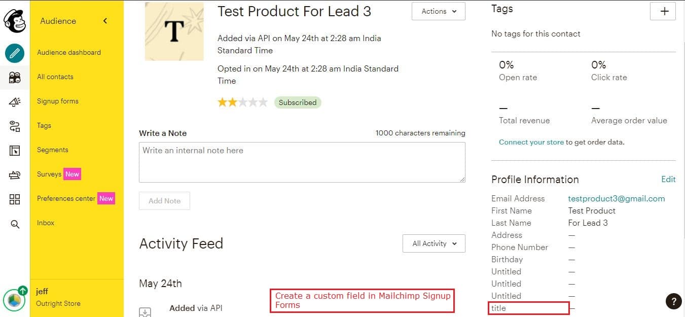Image resolution: width=685 pixels, height=317 pixels.
Task: Collapse the Audience sidebar chevron
Action: point(105,21)
